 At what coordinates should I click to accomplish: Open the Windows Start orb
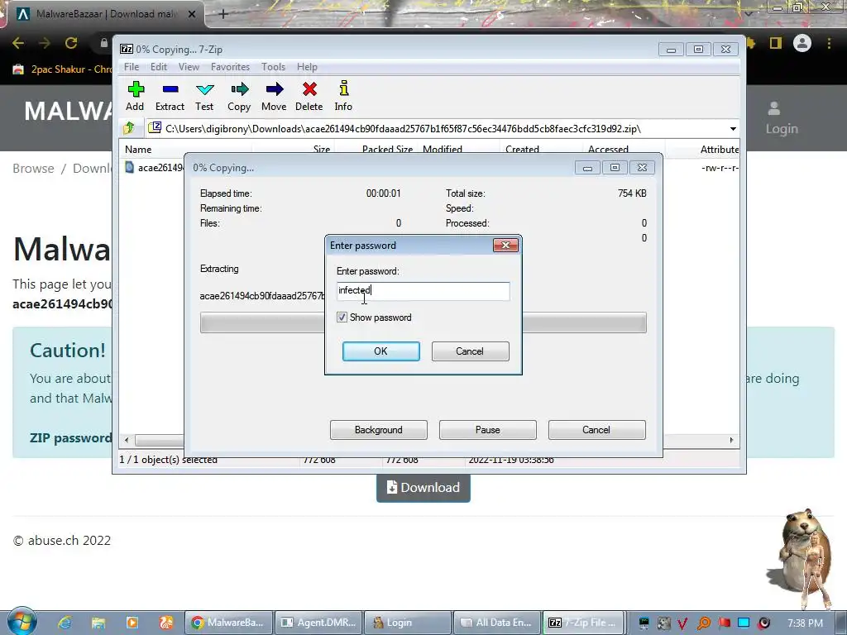click(22, 622)
